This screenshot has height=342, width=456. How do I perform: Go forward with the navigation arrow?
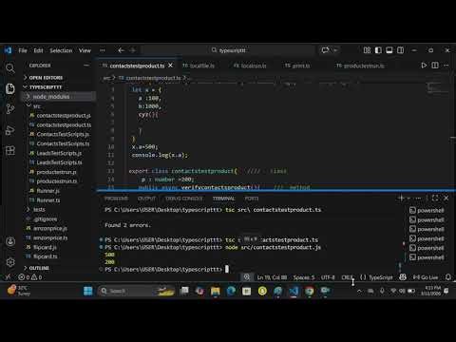click(133, 50)
